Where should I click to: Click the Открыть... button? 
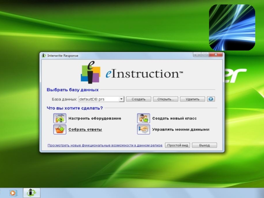166,99
